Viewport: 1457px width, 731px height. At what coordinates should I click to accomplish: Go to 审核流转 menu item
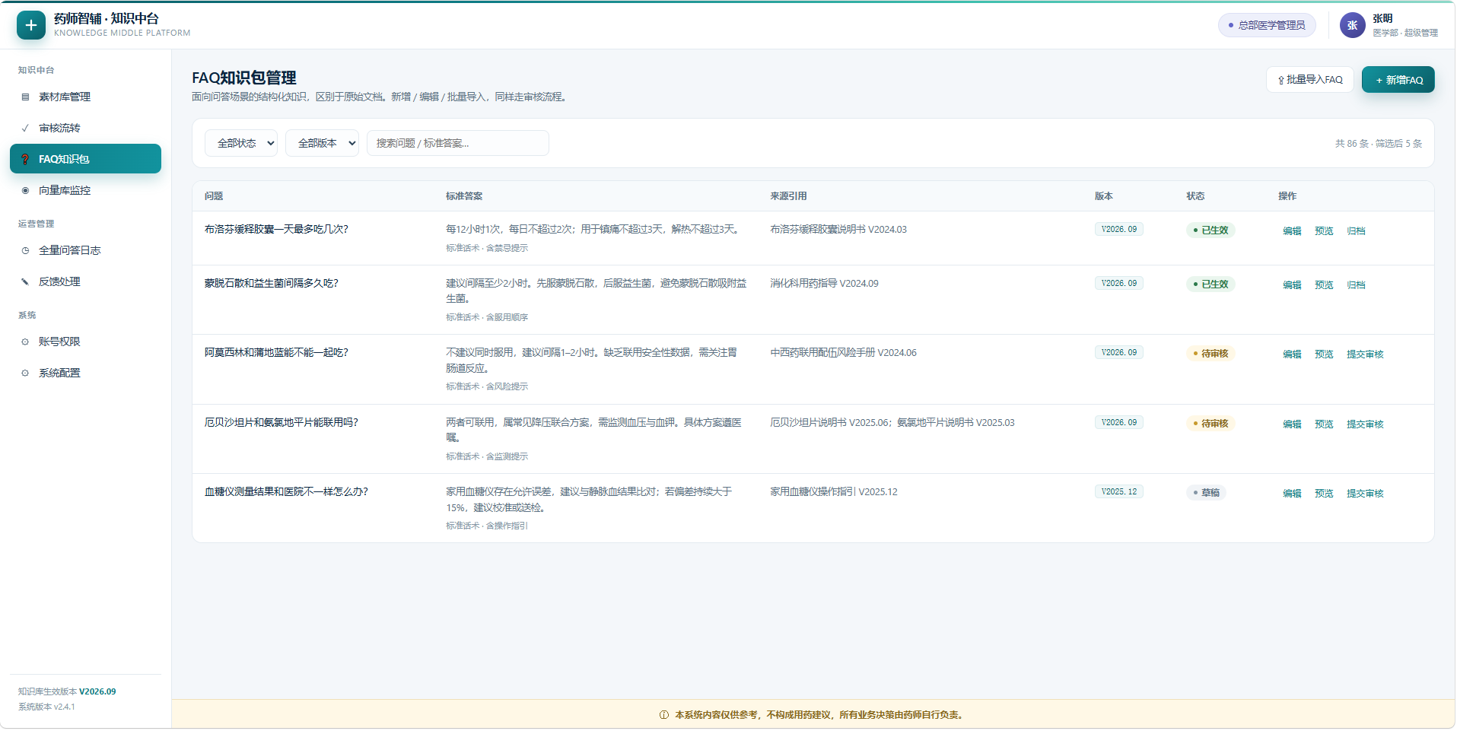[x=86, y=129]
